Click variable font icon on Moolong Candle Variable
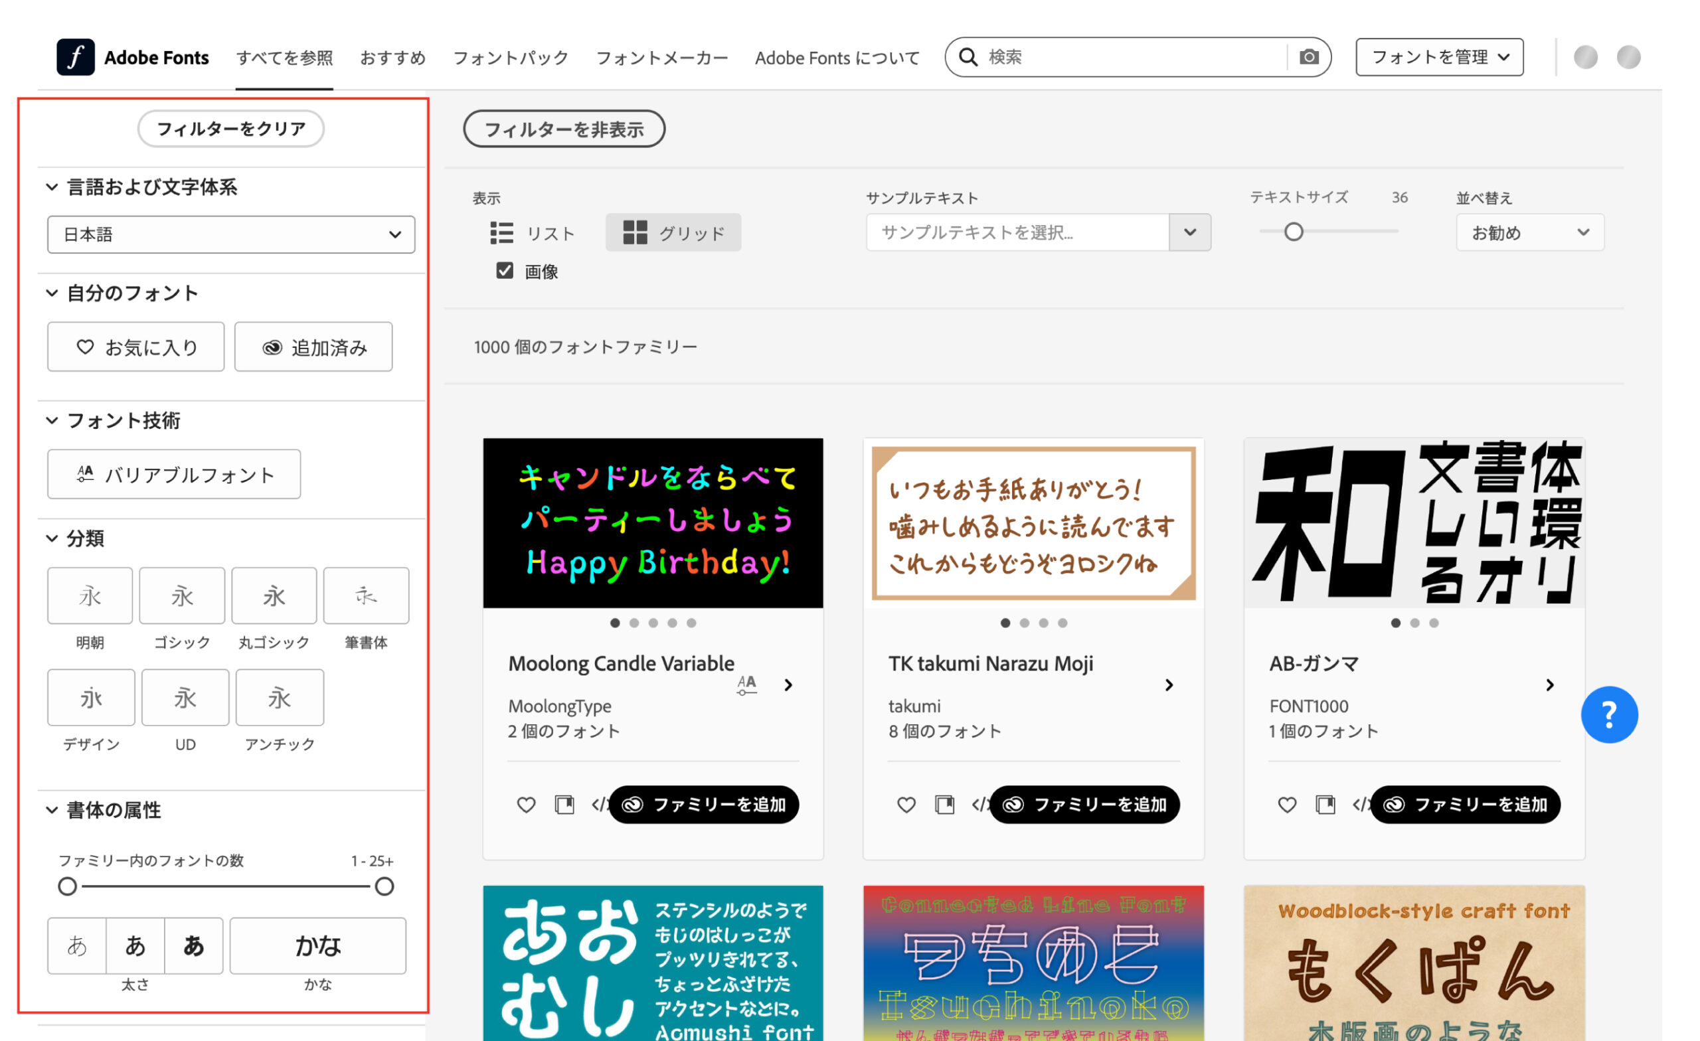This screenshot has width=1700, height=1041. pyautogui.click(x=746, y=685)
